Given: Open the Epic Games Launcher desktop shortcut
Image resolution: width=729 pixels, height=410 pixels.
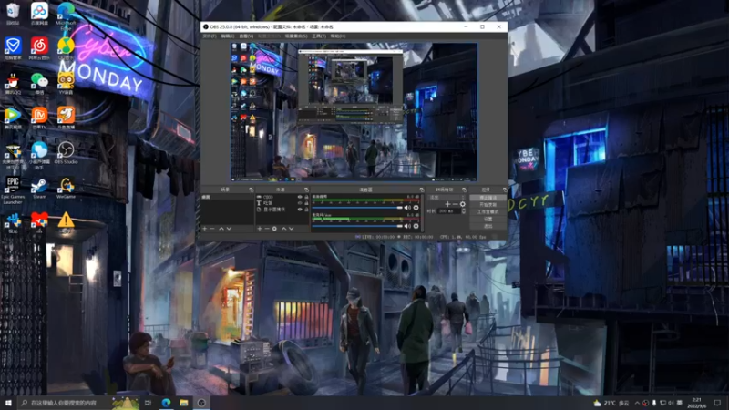Looking at the screenshot, I should pyautogui.click(x=13, y=190).
